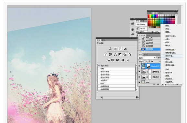Add a Posterize adjustment icon
Viewport: 187px width, 123px height.
[x=113, y=60]
